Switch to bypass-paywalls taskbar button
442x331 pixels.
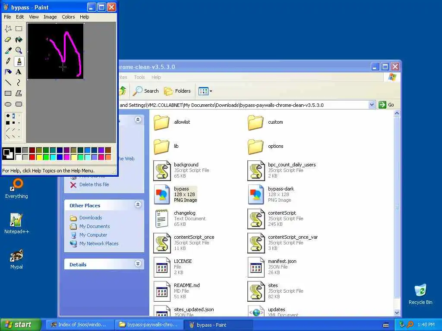149,325
